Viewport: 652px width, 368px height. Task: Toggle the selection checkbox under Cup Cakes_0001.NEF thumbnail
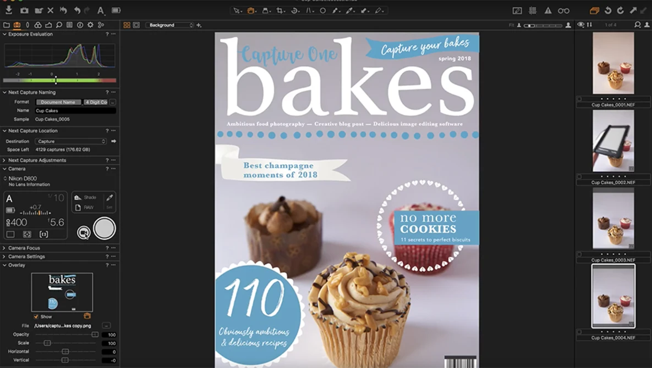pyautogui.click(x=579, y=99)
